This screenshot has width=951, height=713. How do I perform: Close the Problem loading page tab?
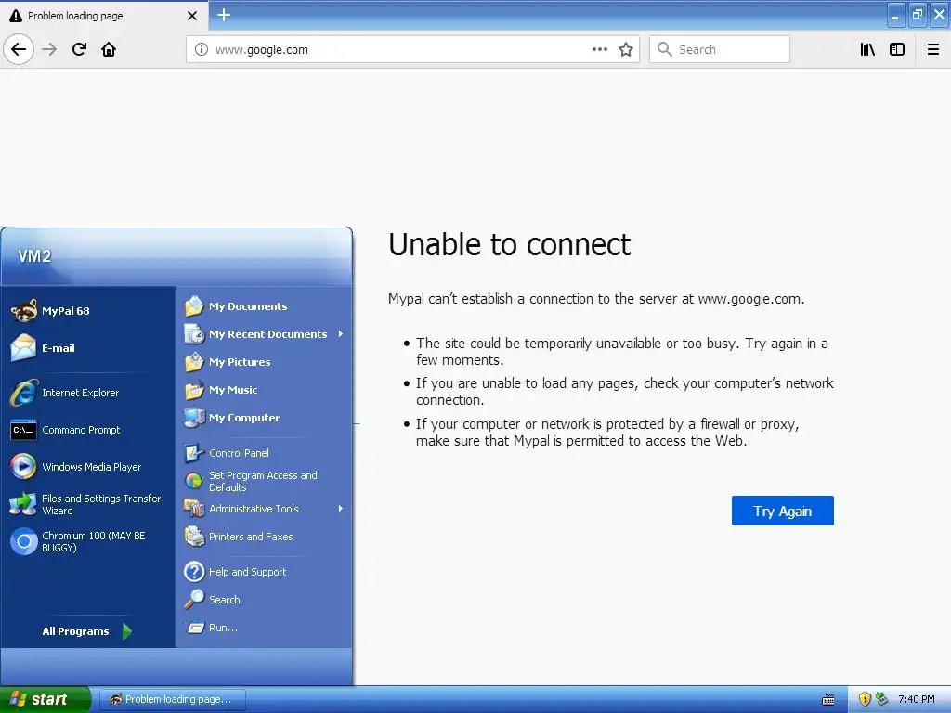(192, 16)
